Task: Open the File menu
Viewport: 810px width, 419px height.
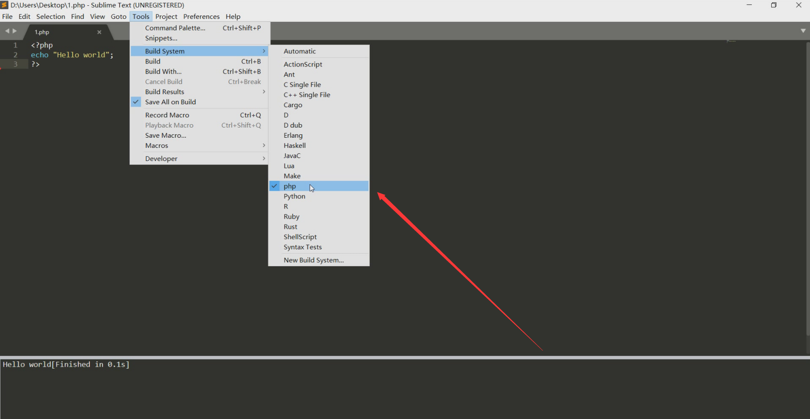Action: click(x=7, y=16)
